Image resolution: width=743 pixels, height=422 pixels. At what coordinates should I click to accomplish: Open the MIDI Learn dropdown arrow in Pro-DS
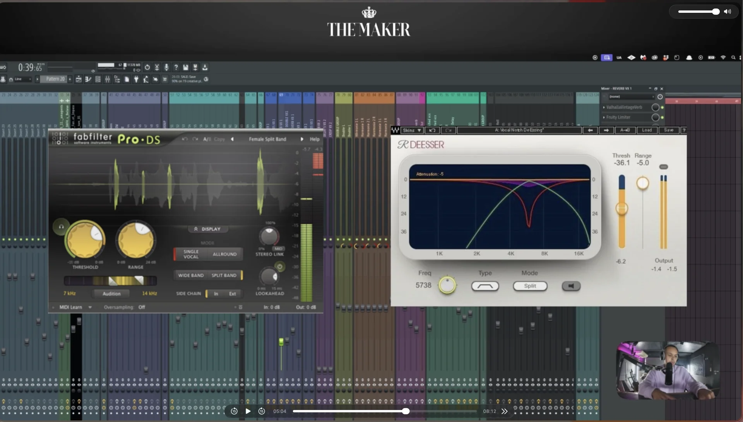coord(90,308)
